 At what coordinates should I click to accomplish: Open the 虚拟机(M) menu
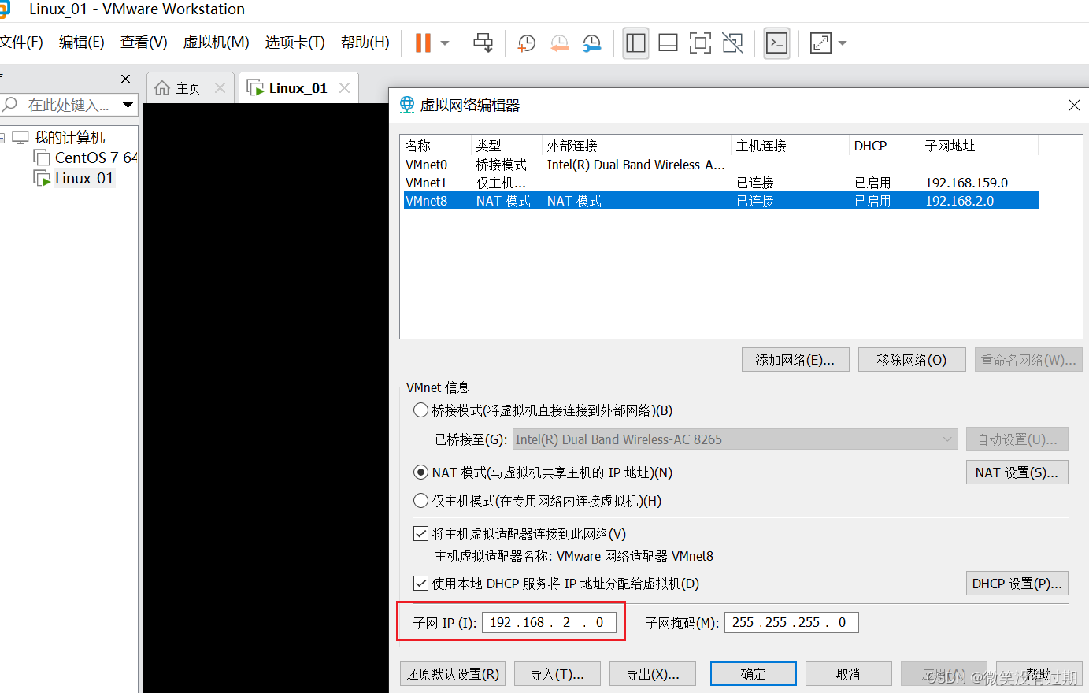tap(217, 43)
